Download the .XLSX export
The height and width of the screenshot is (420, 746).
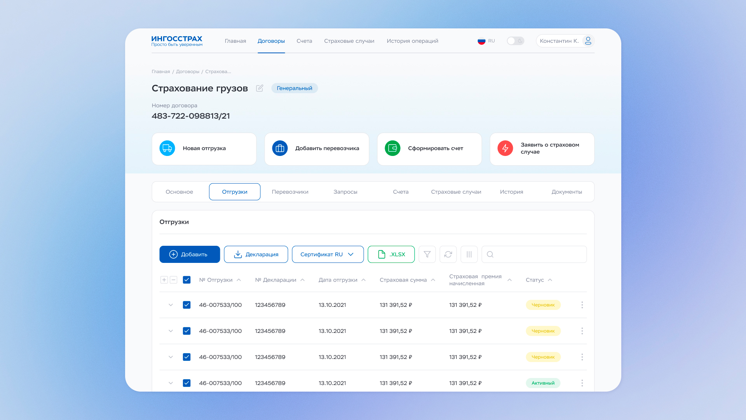[391, 254]
